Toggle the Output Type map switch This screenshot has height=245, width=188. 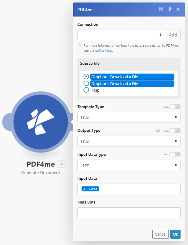tap(175, 131)
